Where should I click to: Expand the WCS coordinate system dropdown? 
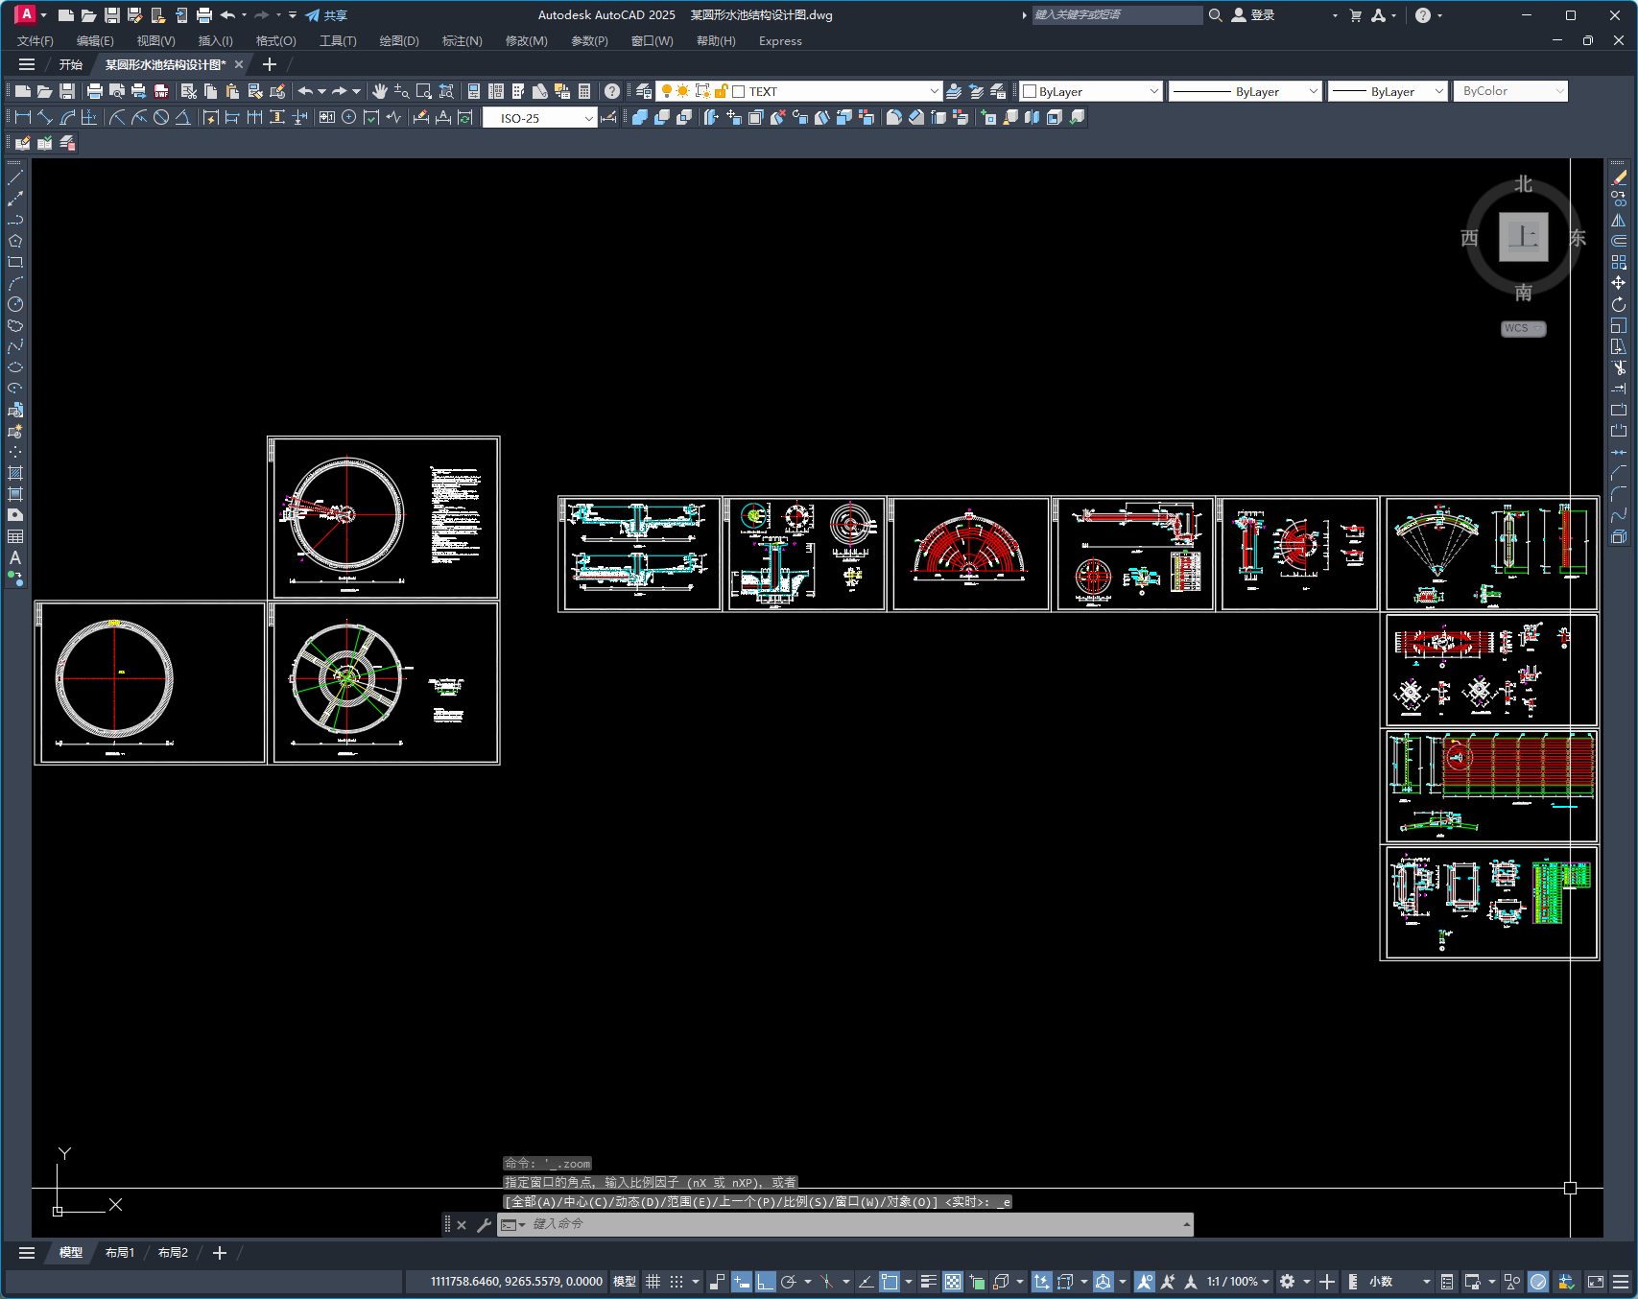1524,328
